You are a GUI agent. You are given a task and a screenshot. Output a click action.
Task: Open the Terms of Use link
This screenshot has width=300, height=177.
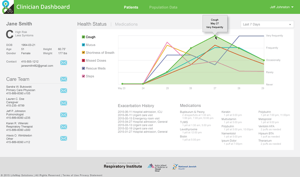(x=71, y=175)
